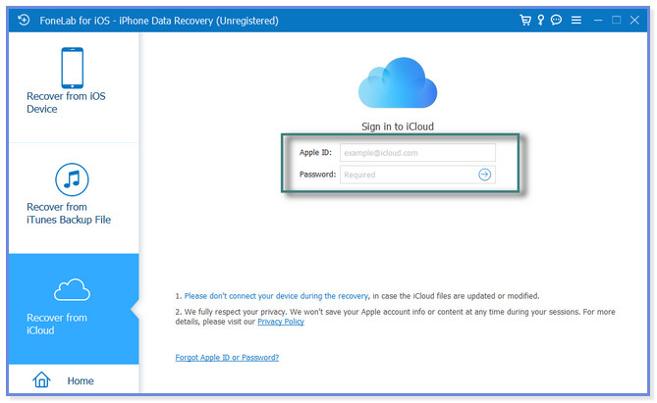The height and width of the screenshot is (403, 657).
Task: Minimize the FoneLab window
Action: click(x=598, y=20)
